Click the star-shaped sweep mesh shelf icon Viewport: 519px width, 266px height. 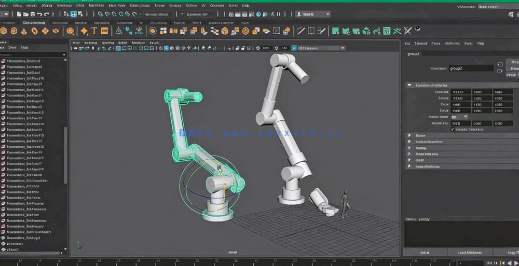(x=84, y=31)
